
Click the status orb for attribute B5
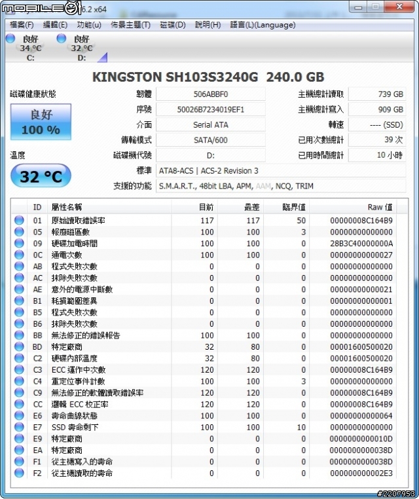point(19,312)
